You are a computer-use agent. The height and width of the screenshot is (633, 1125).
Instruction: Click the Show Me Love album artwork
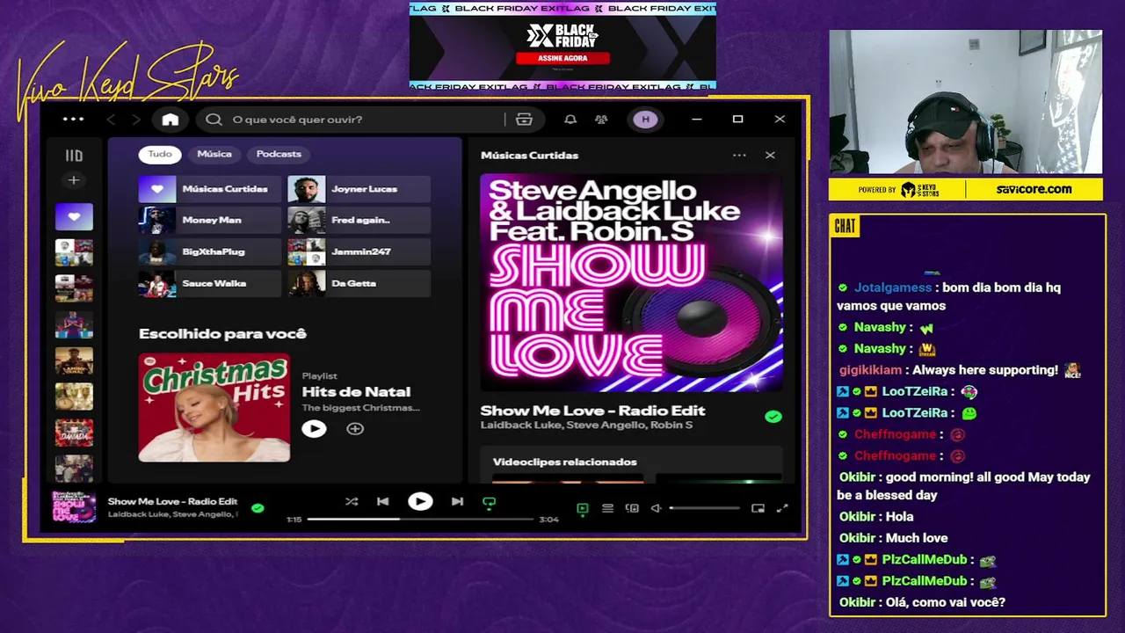pos(631,282)
